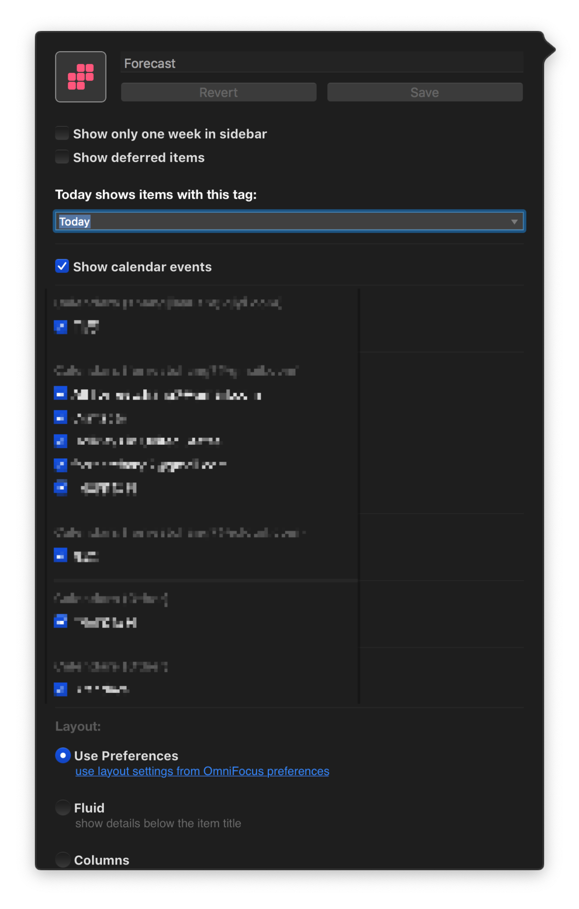Uncheck the topmost calendar in the second account group
This screenshot has width=579, height=909.
60,393
